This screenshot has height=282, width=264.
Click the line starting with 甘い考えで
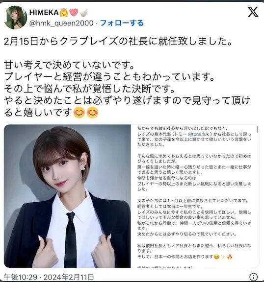(x=69, y=65)
